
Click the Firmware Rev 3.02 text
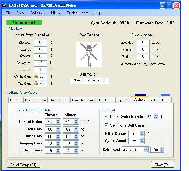tap(170, 23)
